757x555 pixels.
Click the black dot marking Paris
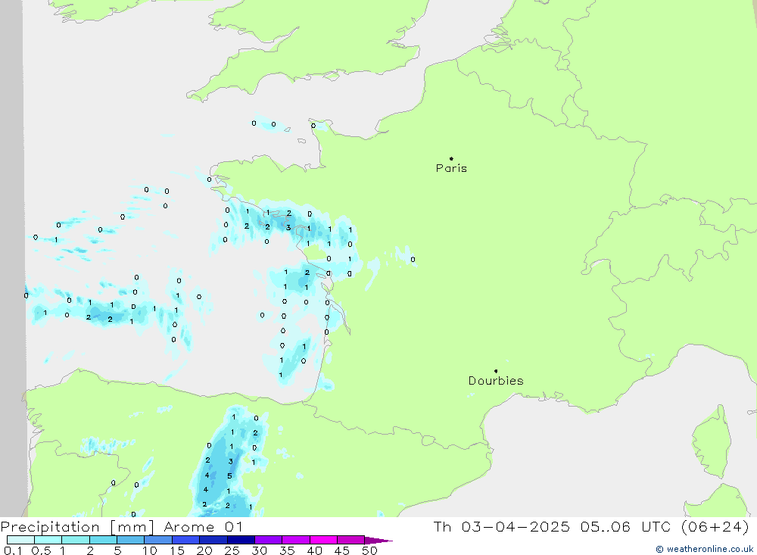coord(451,158)
